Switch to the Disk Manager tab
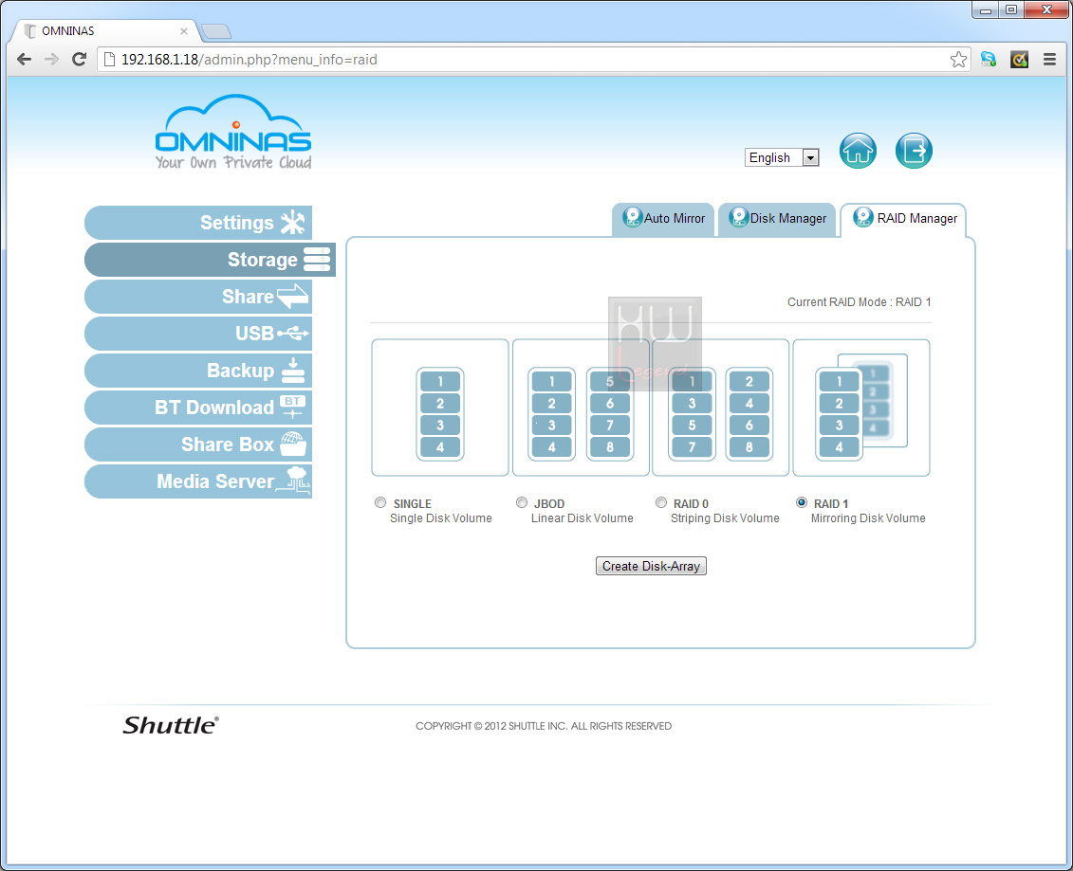Image resolution: width=1073 pixels, height=871 pixels. pyautogui.click(x=777, y=219)
